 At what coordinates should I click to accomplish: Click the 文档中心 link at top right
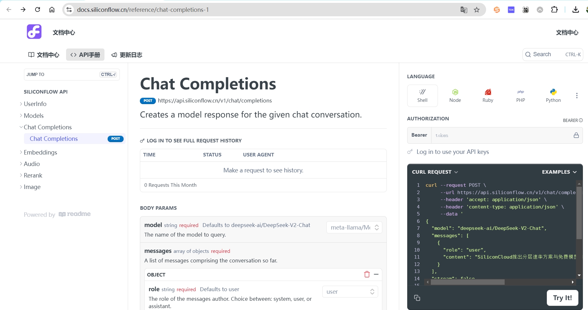[567, 33]
